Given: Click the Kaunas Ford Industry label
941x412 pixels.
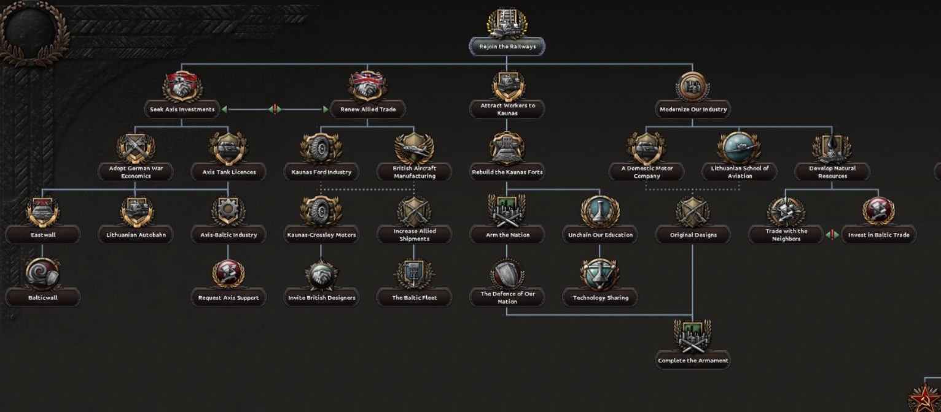Looking at the screenshot, I should [321, 172].
